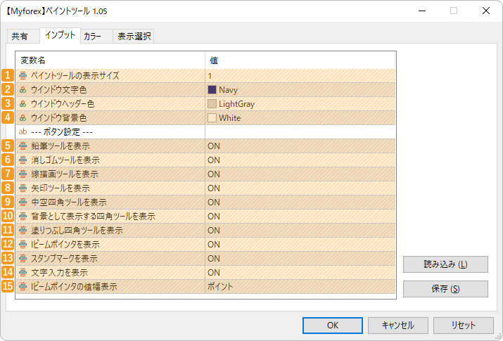The width and height of the screenshot is (503, 341).
Task: Open ON value for 背景として表示する四角ツール
Action: 300,217
